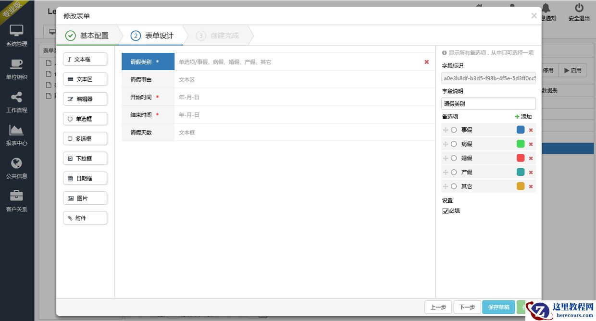Close the 修改表单 dialog

[x=534, y=16]
